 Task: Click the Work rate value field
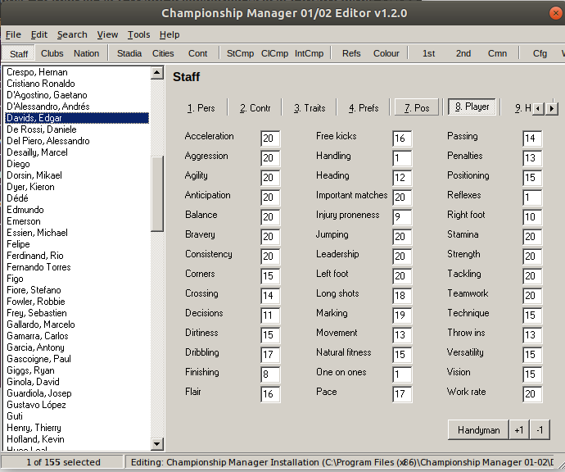[532, 394]
